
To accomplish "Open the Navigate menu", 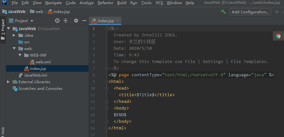I will pyautogui.click(x=53, y=3).
